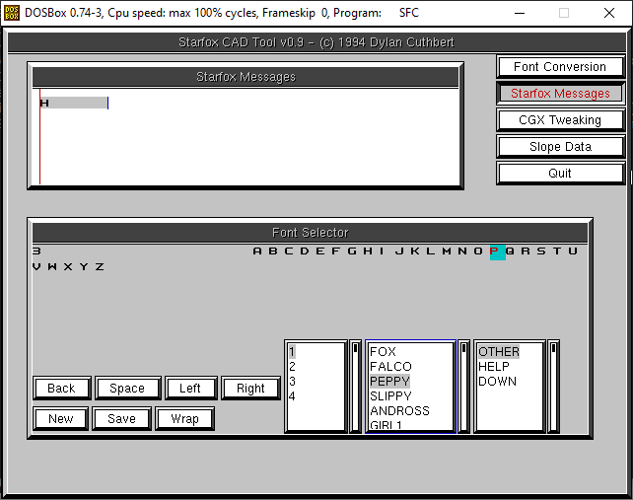Click the message type list scrollbar
The width and height of the screenshot is (633, 500).
[x=553, y=387]
